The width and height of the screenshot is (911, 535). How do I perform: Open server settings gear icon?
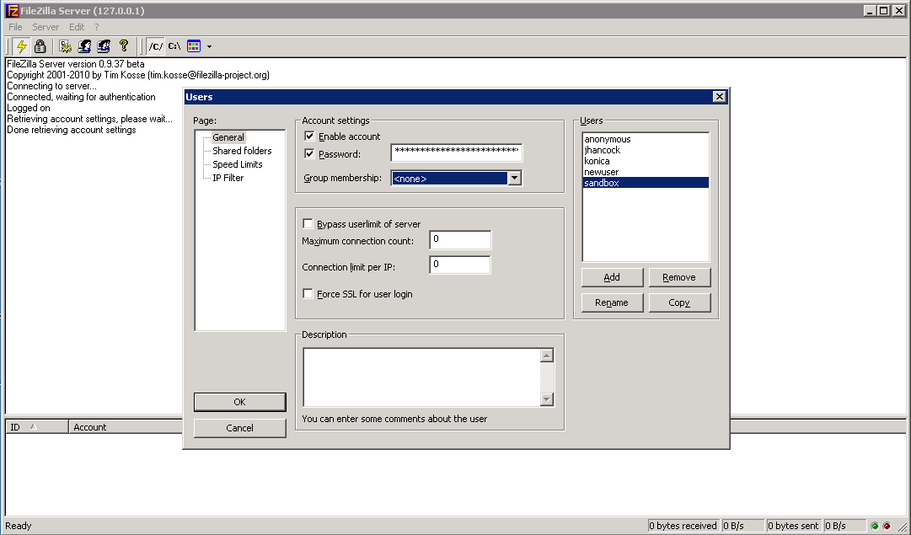pyautogui.click(x=66, y=46)
